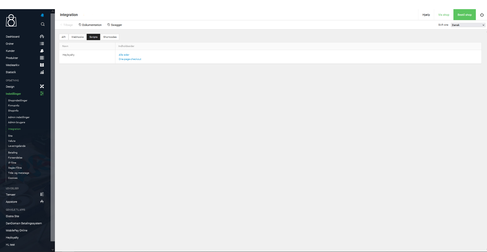Screen dimensions: 487x252
Task: Click the Swagger copy icon
Action: (x=109, y=25)
